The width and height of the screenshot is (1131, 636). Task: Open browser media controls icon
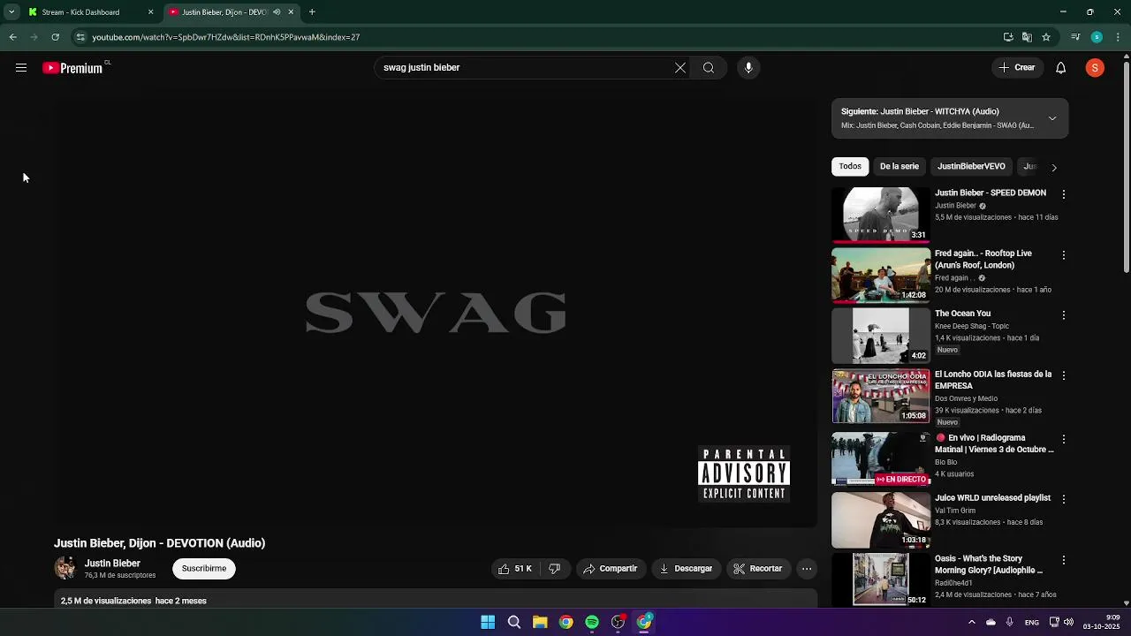(x=1075, y=37)
